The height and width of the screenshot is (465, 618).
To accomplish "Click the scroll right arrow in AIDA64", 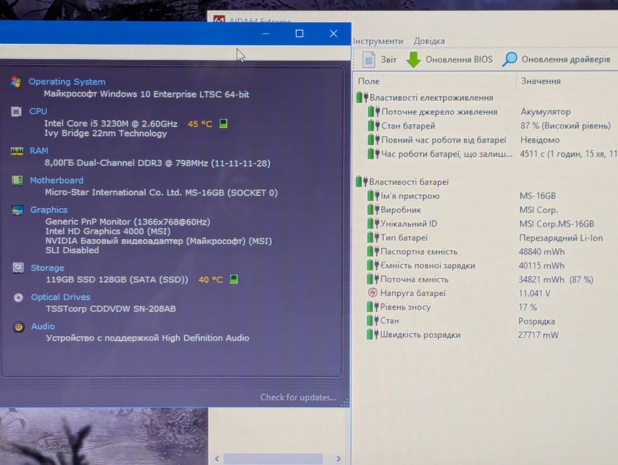I will 338,459.
